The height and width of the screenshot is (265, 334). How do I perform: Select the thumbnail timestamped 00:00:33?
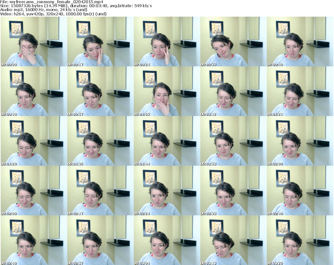coord(233,41)
